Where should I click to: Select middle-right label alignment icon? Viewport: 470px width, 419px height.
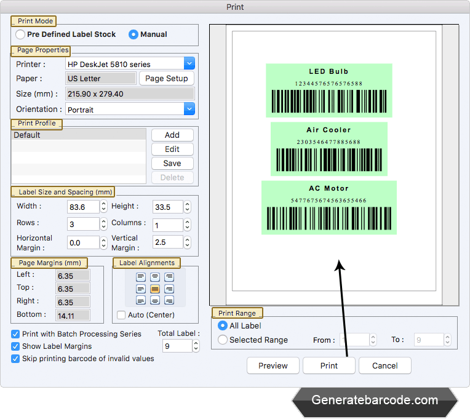pos(169,289)
